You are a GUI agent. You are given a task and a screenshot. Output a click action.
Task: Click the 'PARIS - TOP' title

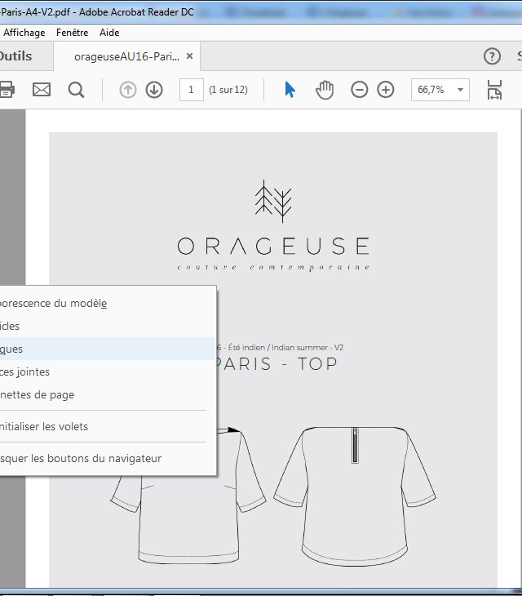point(276,364)
